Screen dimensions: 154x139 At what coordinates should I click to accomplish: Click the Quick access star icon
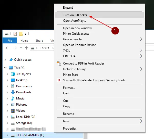click(11, 60)
